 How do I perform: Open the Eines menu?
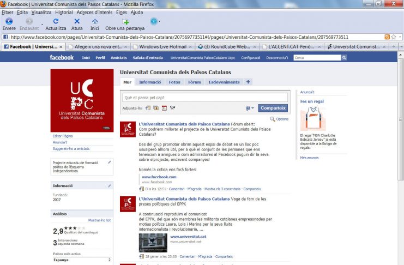coord(122,12)
